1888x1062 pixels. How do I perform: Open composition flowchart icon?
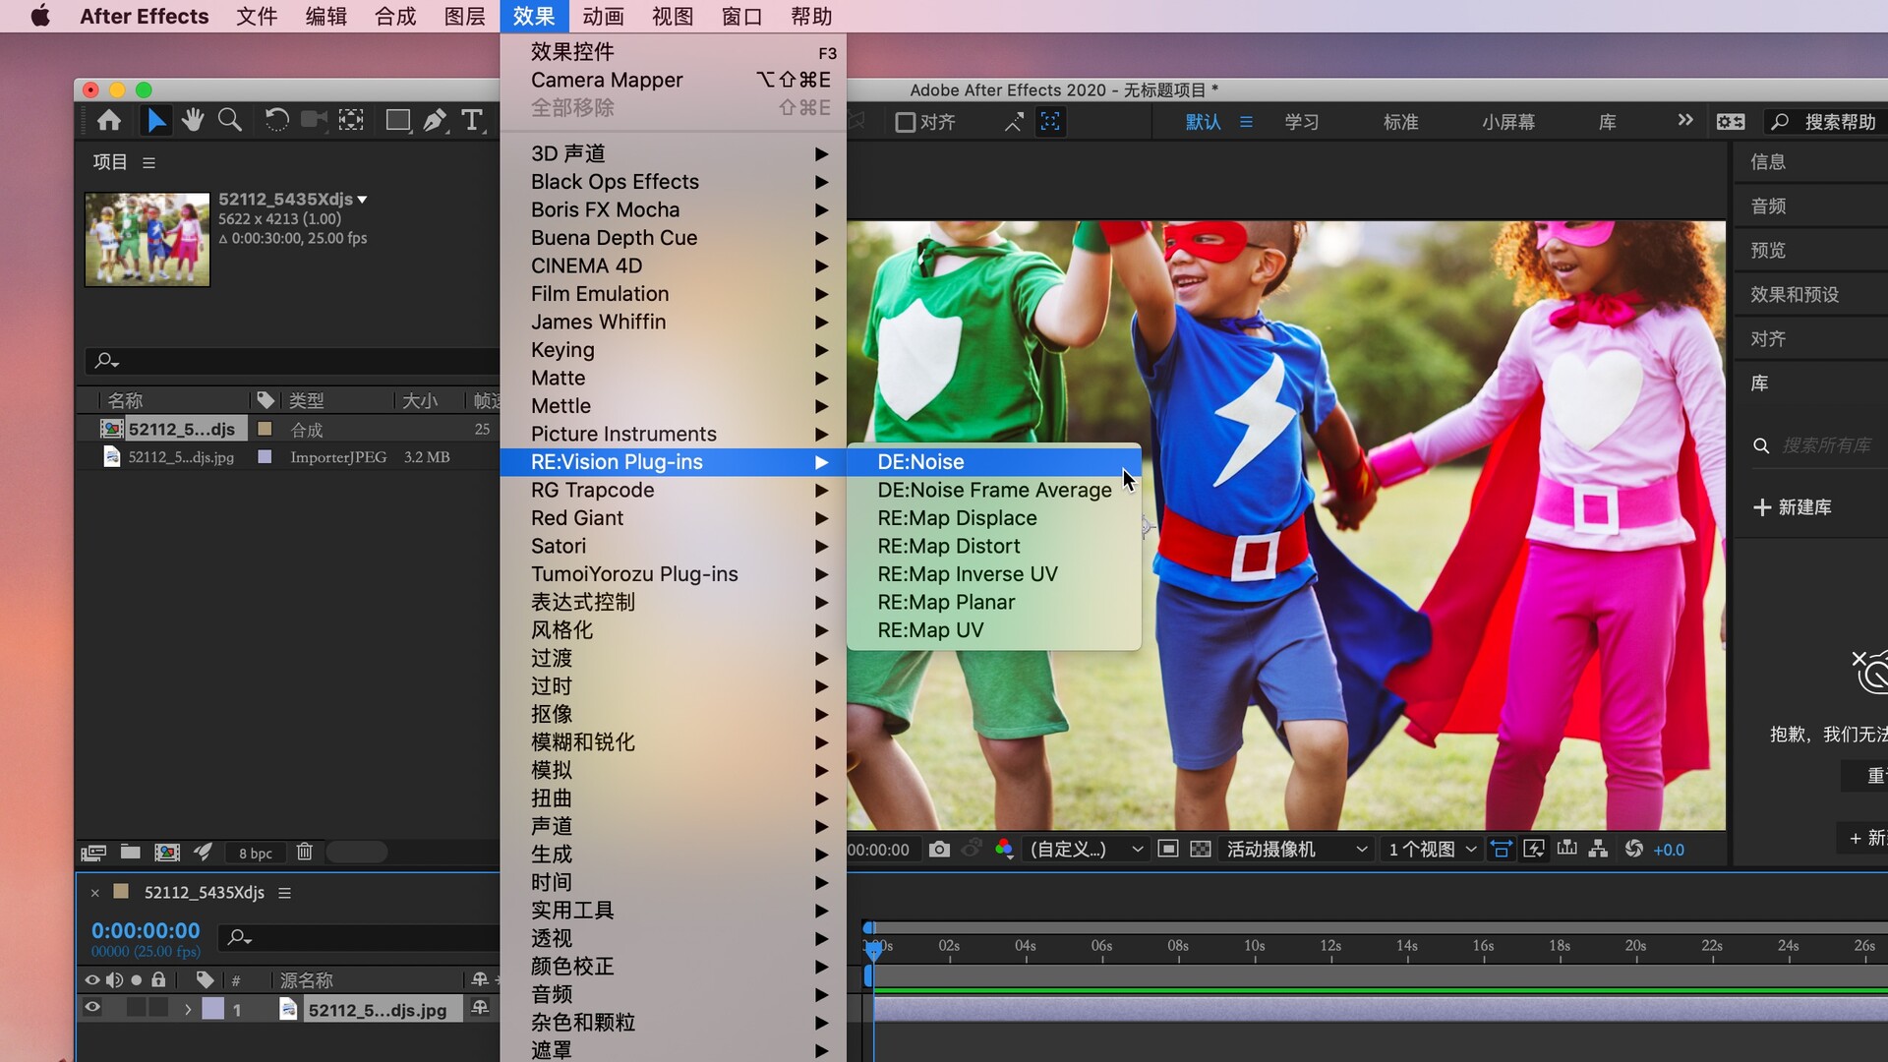tap(1599, 849)
